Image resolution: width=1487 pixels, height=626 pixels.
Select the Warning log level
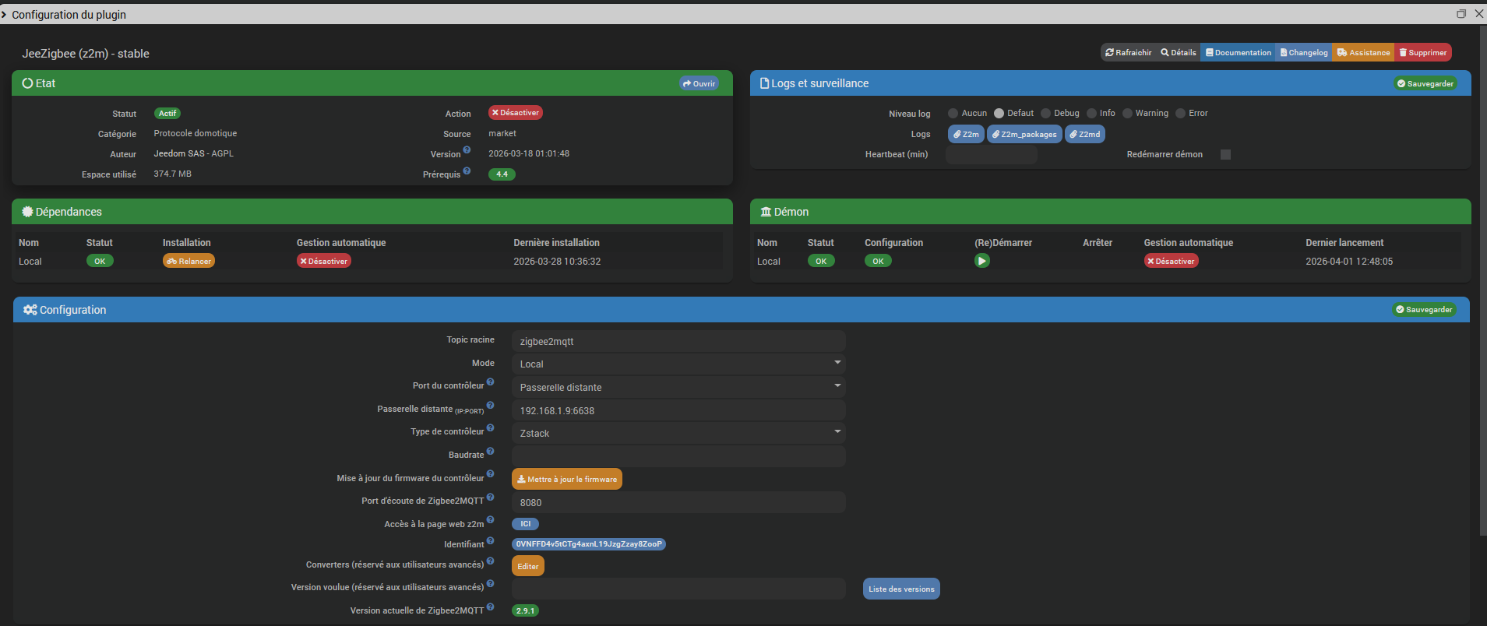1127,114
